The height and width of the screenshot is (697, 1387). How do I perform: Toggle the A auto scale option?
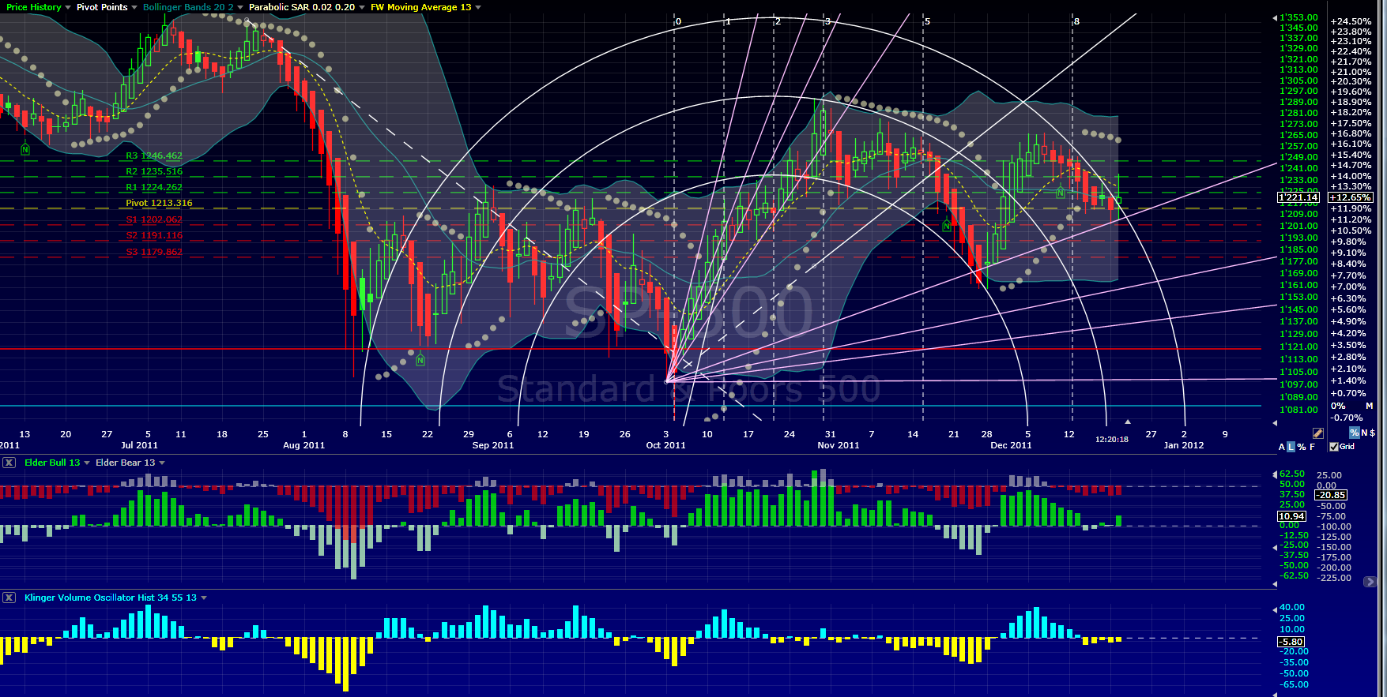pyautogui.click(x=1282, y=447)
